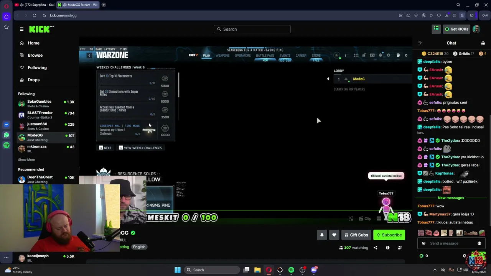Subscribe to the ModeGG channel
491x276 pixels.
pyautogui.click(x=389, y=235)
